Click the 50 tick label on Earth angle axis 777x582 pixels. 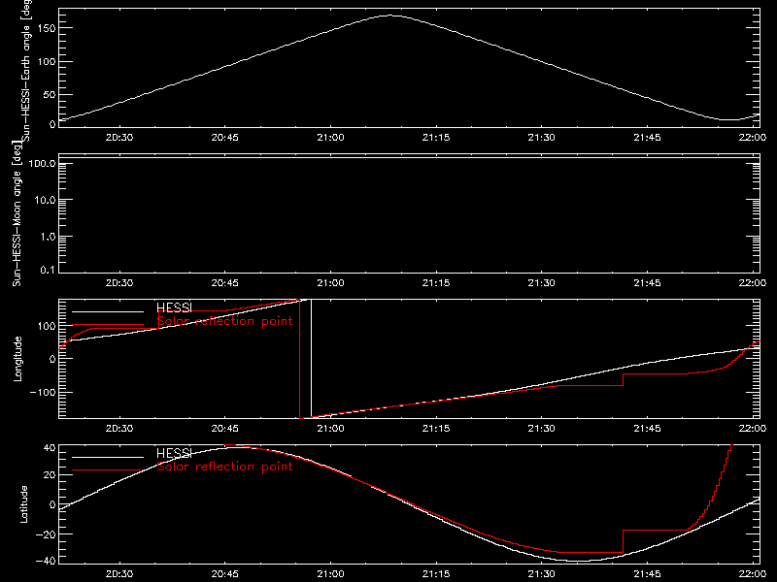[50, 94]
